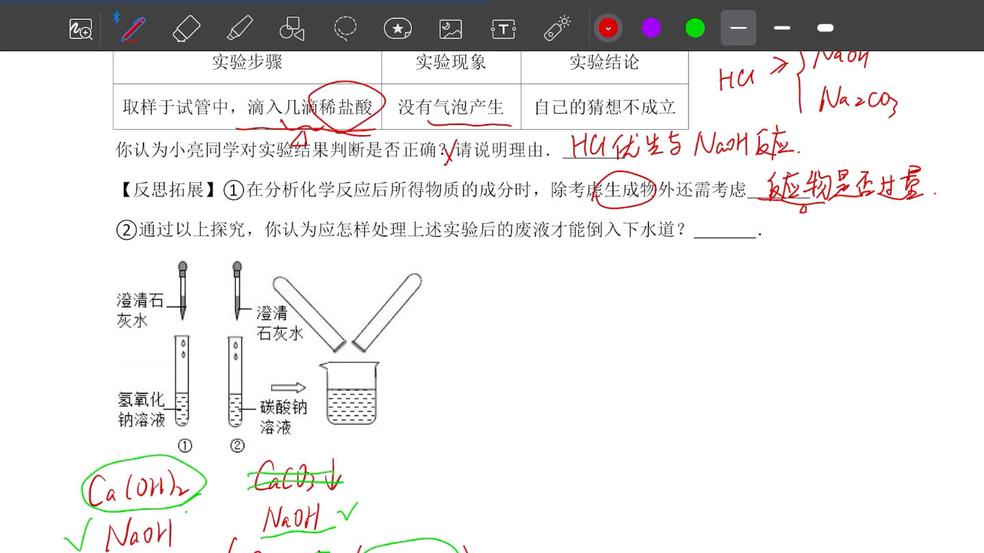
Task: Choose the green pen color
Action: coord(695,28)
